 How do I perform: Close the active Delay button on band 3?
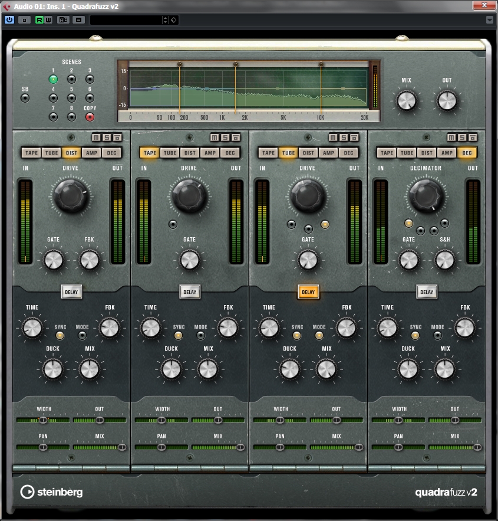click(308, 292)
